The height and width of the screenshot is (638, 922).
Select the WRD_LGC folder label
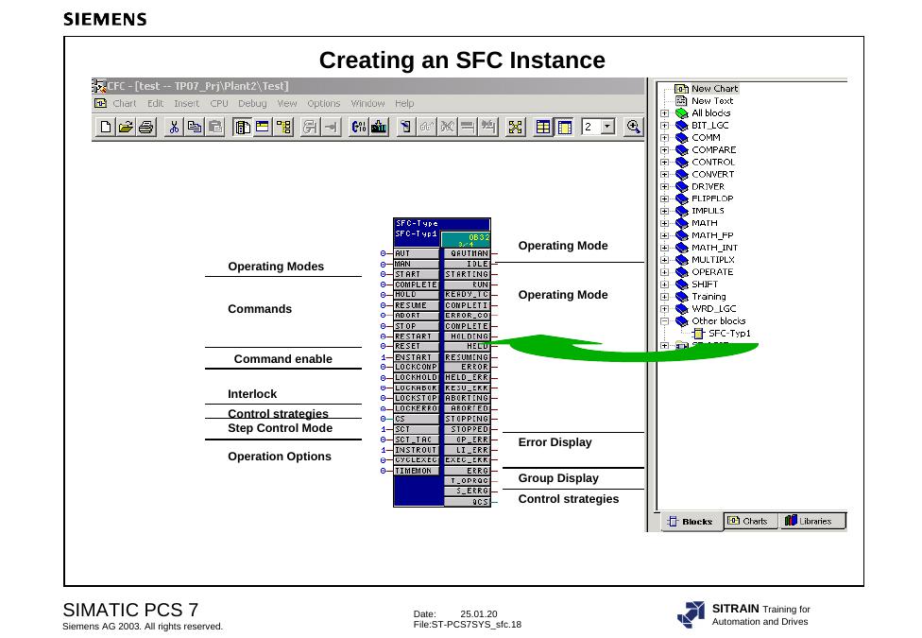(714, 308)
